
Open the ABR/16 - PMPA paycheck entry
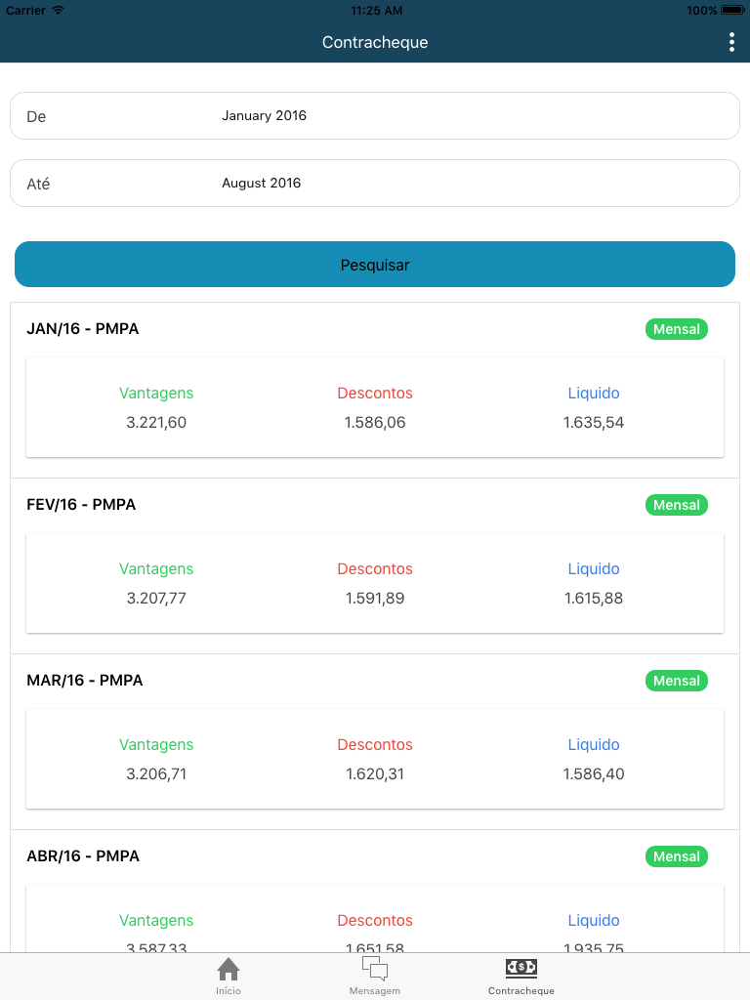[x=375, y=891]
